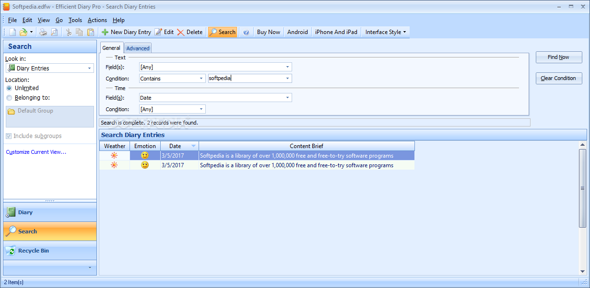Open the Actions menu
590x288 pixels.
(97, 20)
